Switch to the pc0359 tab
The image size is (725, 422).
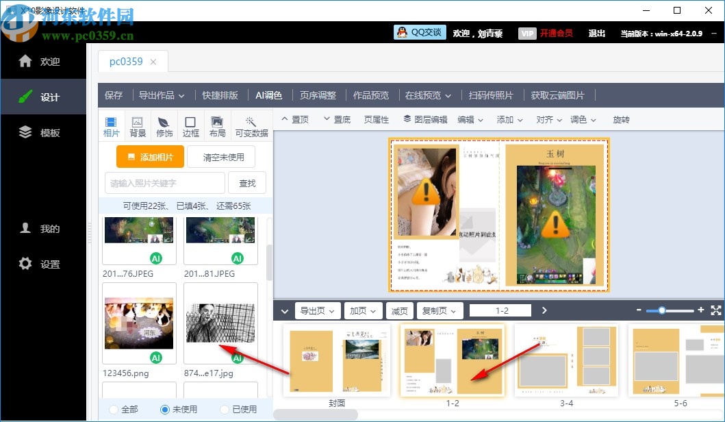[x=127, y=61]
